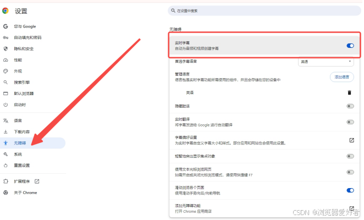Click the power icon for 启动时

coord(5,105)
